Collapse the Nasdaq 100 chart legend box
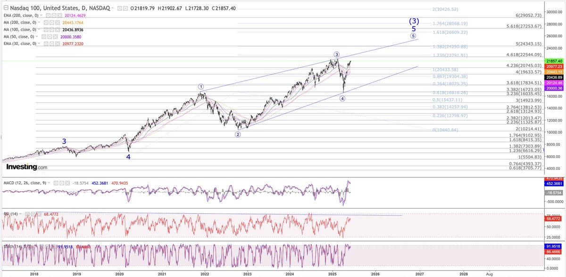Viewport: 566px width, 277px height. click(6, 8)
